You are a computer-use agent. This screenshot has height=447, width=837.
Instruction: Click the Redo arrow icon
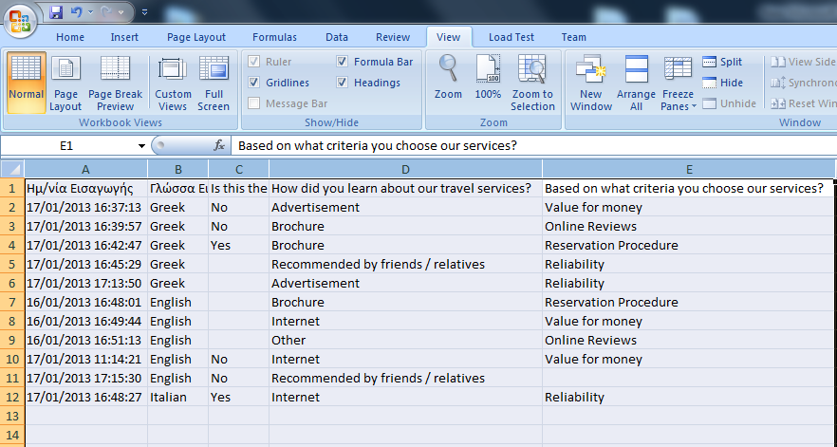pyautogui.click(x=106, y=12)
